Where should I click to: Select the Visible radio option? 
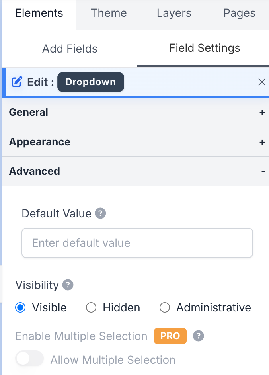[20, 307]
